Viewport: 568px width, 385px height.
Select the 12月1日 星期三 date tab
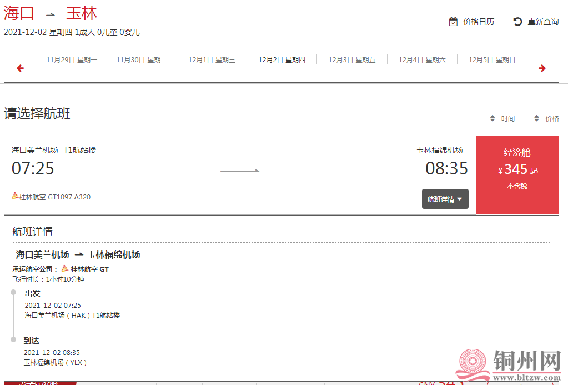(212, 64)
